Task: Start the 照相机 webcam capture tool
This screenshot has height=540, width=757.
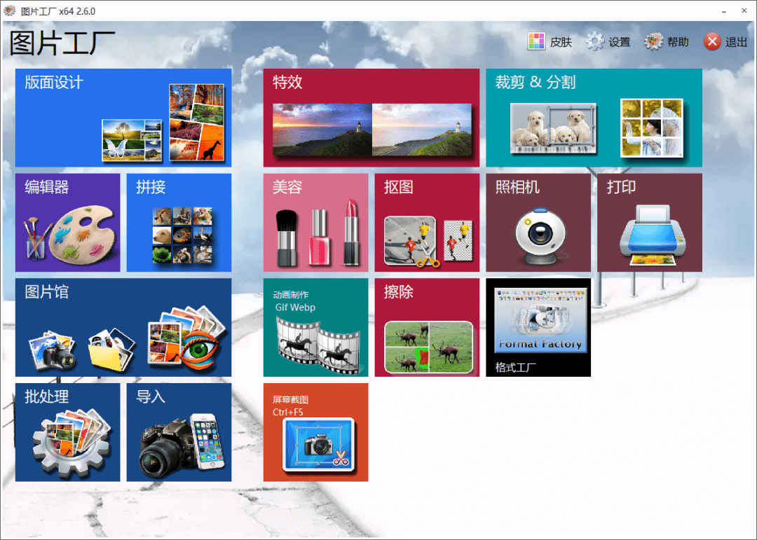Action: 538,223
